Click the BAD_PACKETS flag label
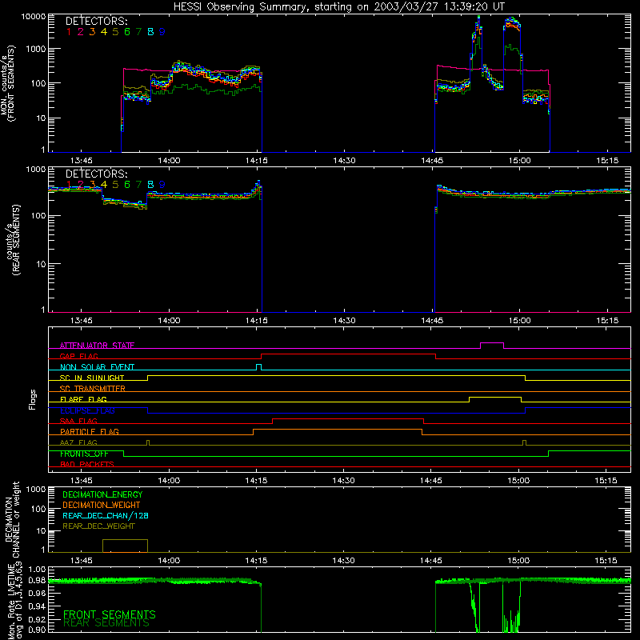 pos(87,464)
